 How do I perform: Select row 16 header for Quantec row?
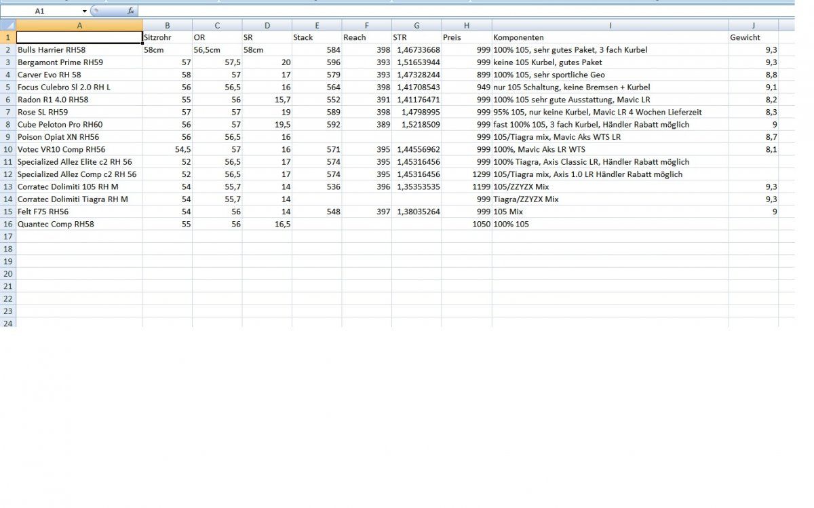coord(7,224)
